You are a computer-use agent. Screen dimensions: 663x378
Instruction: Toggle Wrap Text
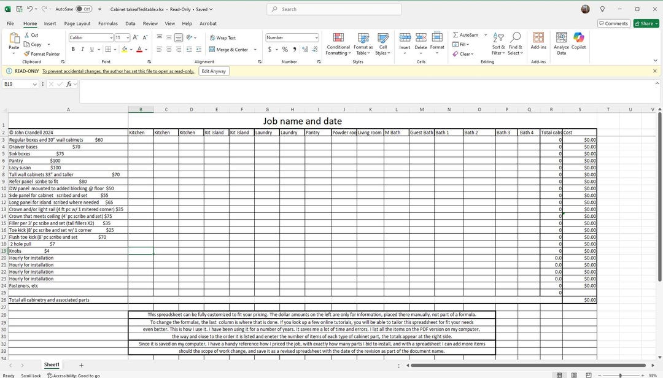(x=223, y=37)
